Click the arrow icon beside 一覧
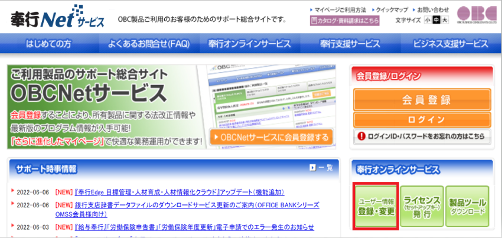Screen dimensions: 502x238 point(313,168)
